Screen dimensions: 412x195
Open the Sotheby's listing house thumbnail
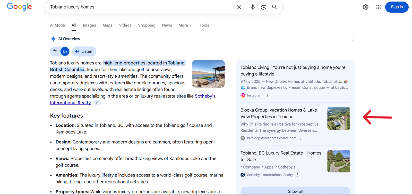339,161
